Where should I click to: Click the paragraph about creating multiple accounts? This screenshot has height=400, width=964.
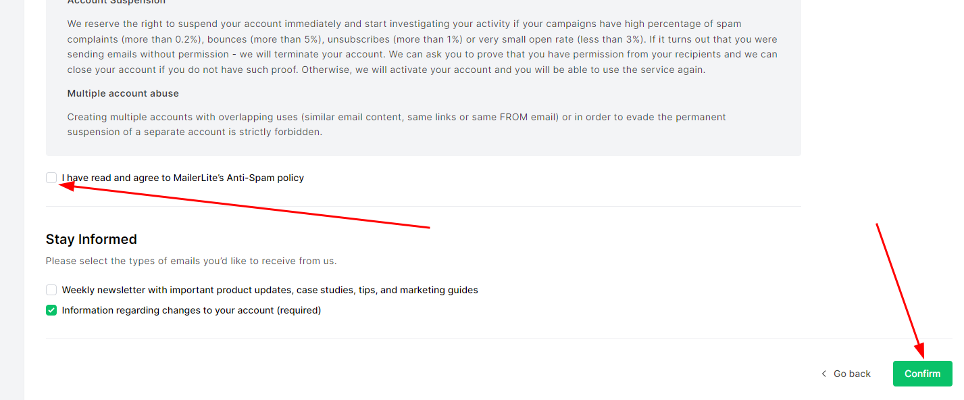coord(397,124)
